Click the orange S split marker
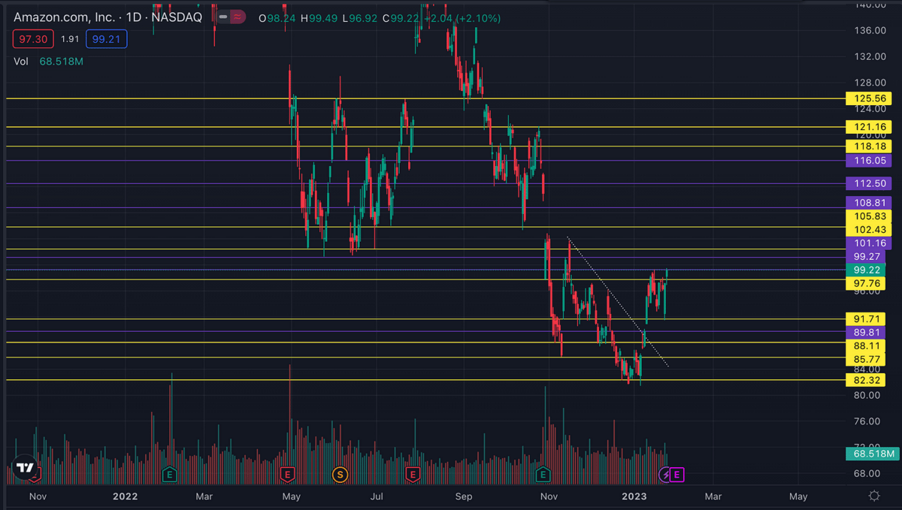The image size is (902, 510). pyautogui.click(x=341, y=474)
